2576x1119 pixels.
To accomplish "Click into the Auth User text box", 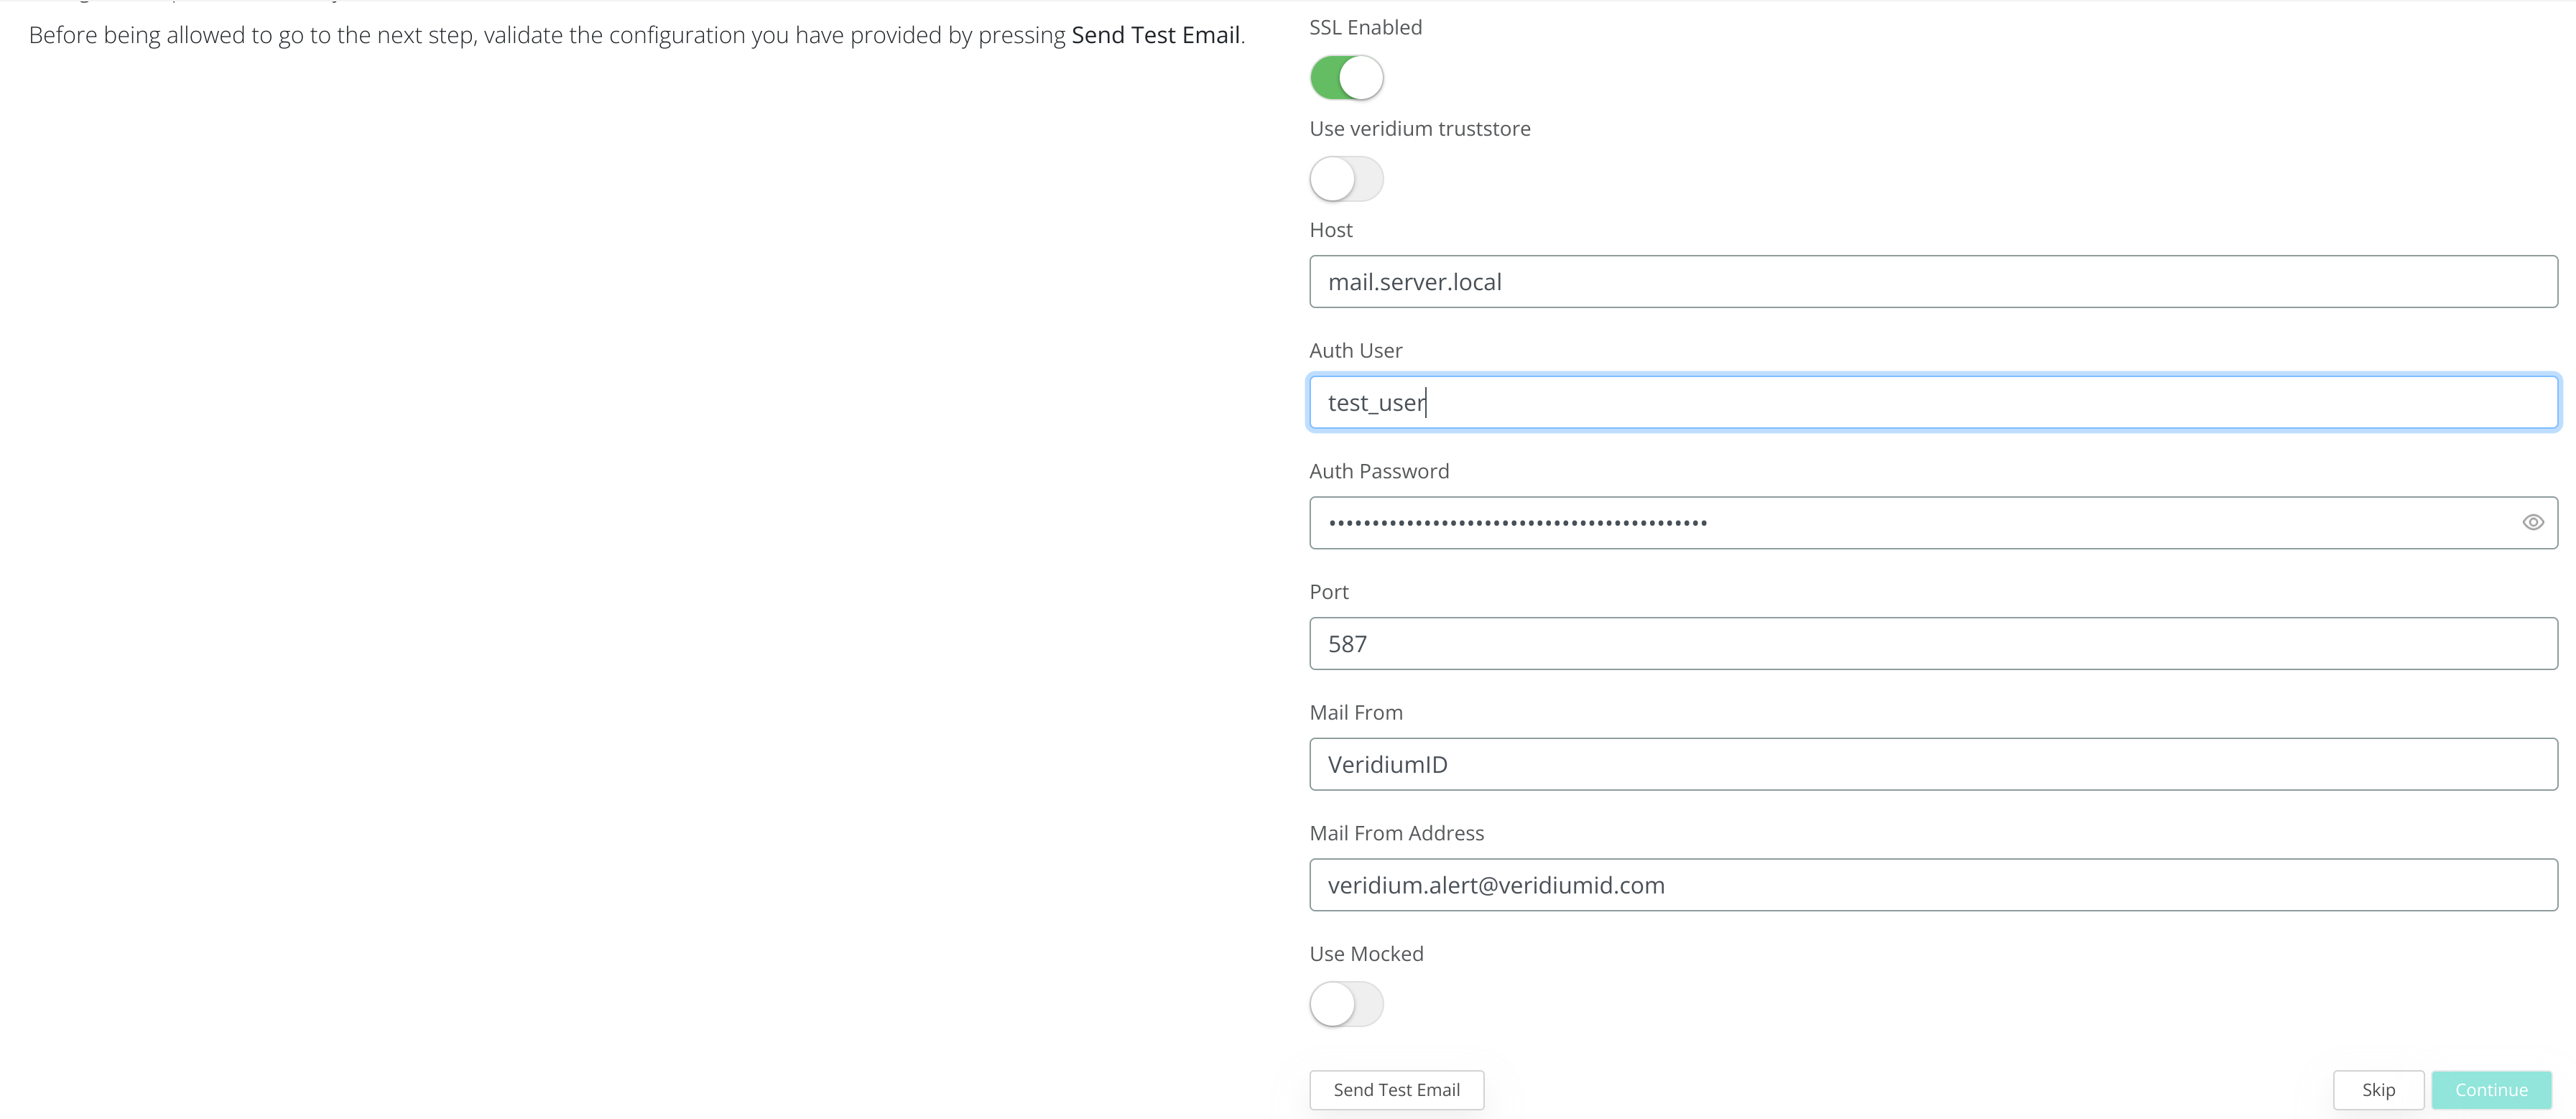I will pyautogui.click(x=1932, y=403).
